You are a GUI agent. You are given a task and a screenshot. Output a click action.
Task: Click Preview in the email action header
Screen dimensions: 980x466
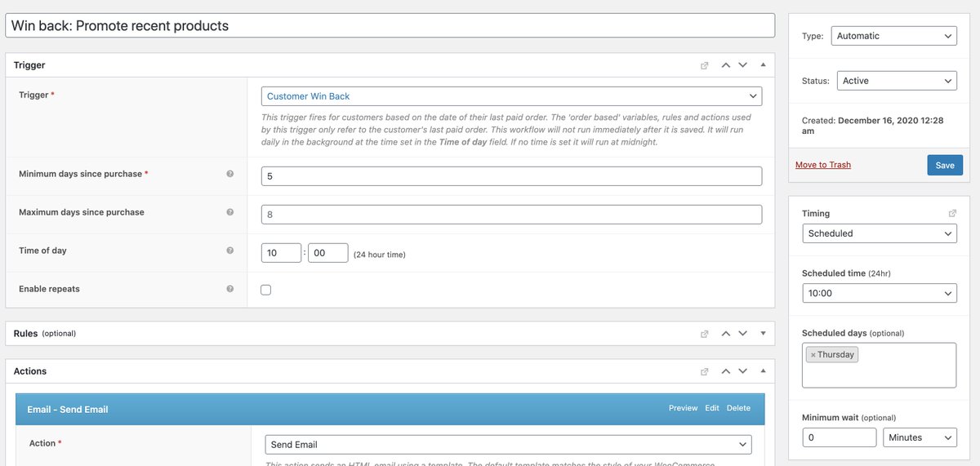click(x=683, y=408)
